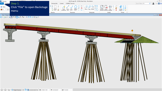Click the Update View paintbrush icon
The width and height of the screenshot is (162, 91).
point(9,17)
